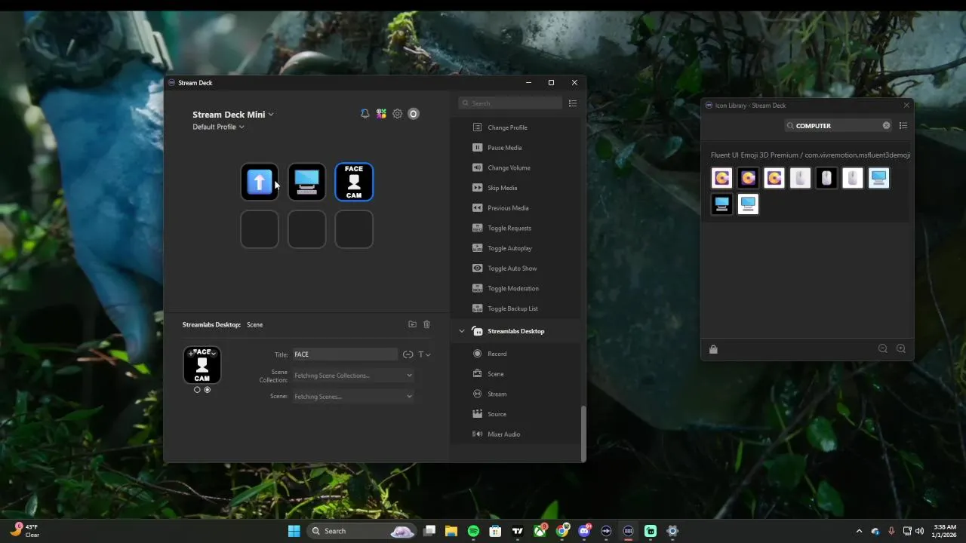Choose the Record action in list
The height and width of the screenshot is (543, 966).
click(497, 354)
